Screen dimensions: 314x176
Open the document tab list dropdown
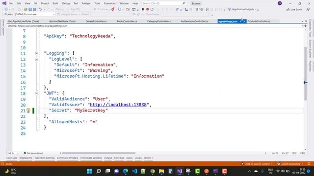(x=302, y=22)
